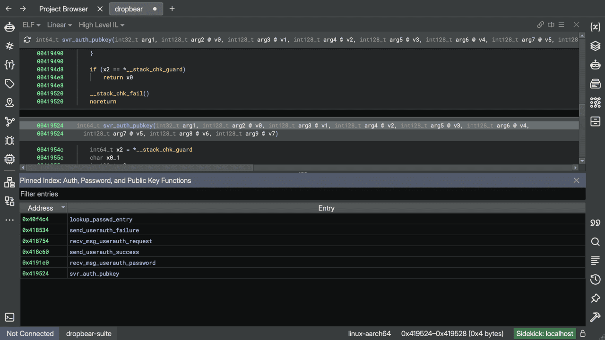Viewport: 605px width, 340px height.
Task: Select the send_userauth_failure entry
Action: pyautogui.click(x=302, y=230)
